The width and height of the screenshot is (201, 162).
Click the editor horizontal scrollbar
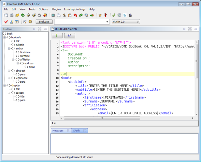coord(101,118)
